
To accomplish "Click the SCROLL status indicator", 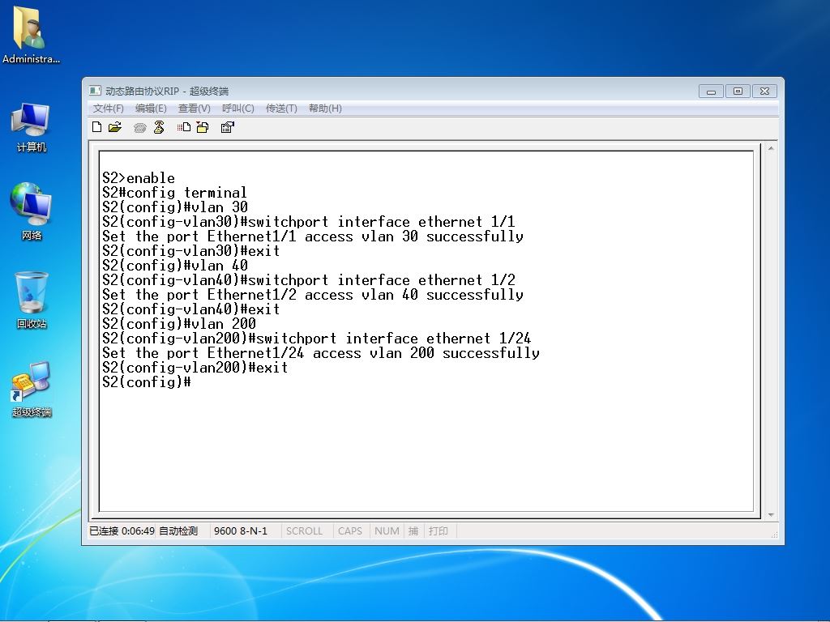I will pos(305,531).
